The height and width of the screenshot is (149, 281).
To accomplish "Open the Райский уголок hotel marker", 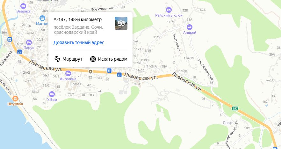I will (x=169, y=10).
